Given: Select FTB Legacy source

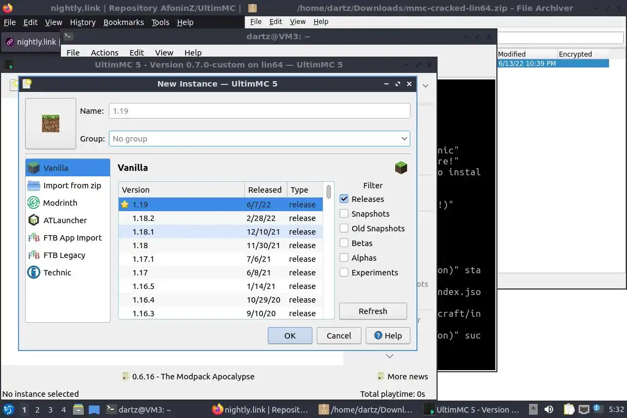Looking at the screenshot, I should [67, 255].
